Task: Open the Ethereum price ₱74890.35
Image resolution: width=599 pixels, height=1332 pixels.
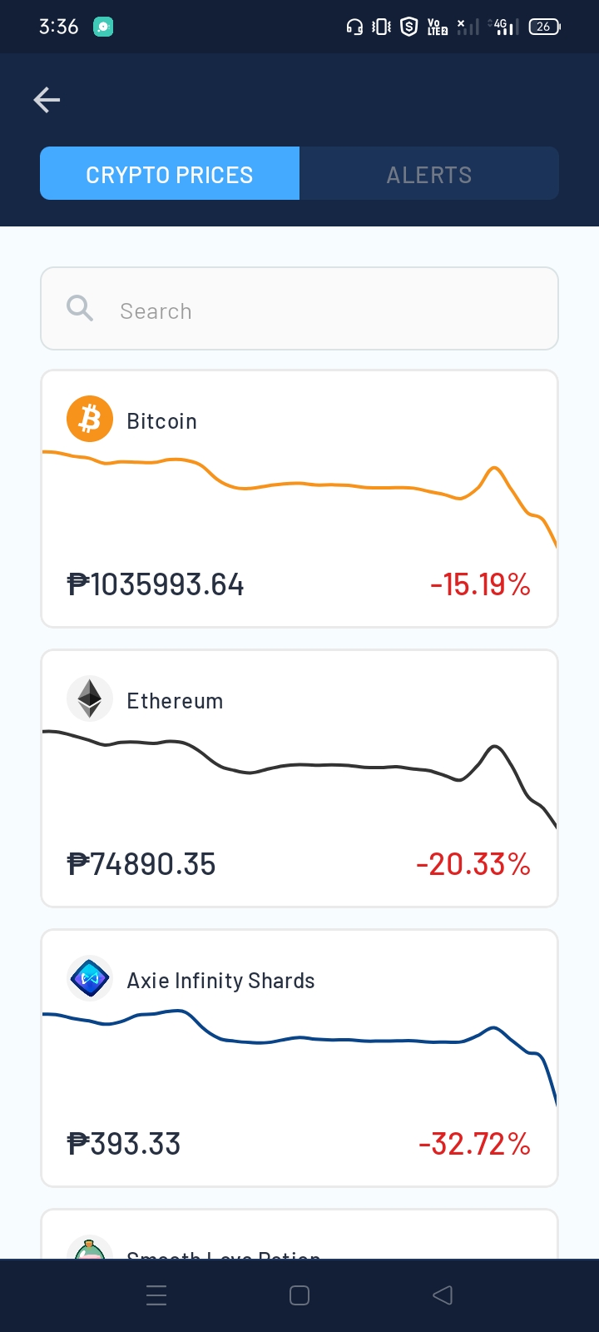Action: (x=141, y=864)
